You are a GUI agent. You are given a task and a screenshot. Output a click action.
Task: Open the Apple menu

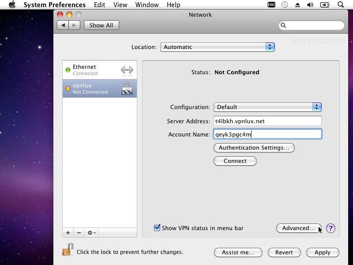[12, 5]
